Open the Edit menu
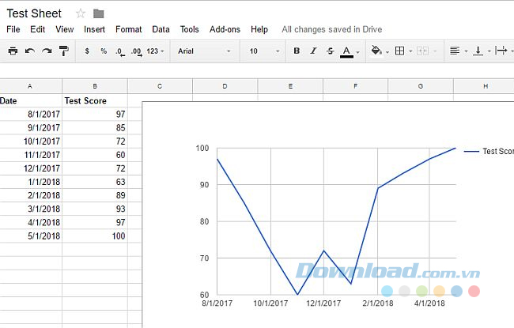Image resolution: width=514 pixels, height=328 pixels. tap(37, 29)
